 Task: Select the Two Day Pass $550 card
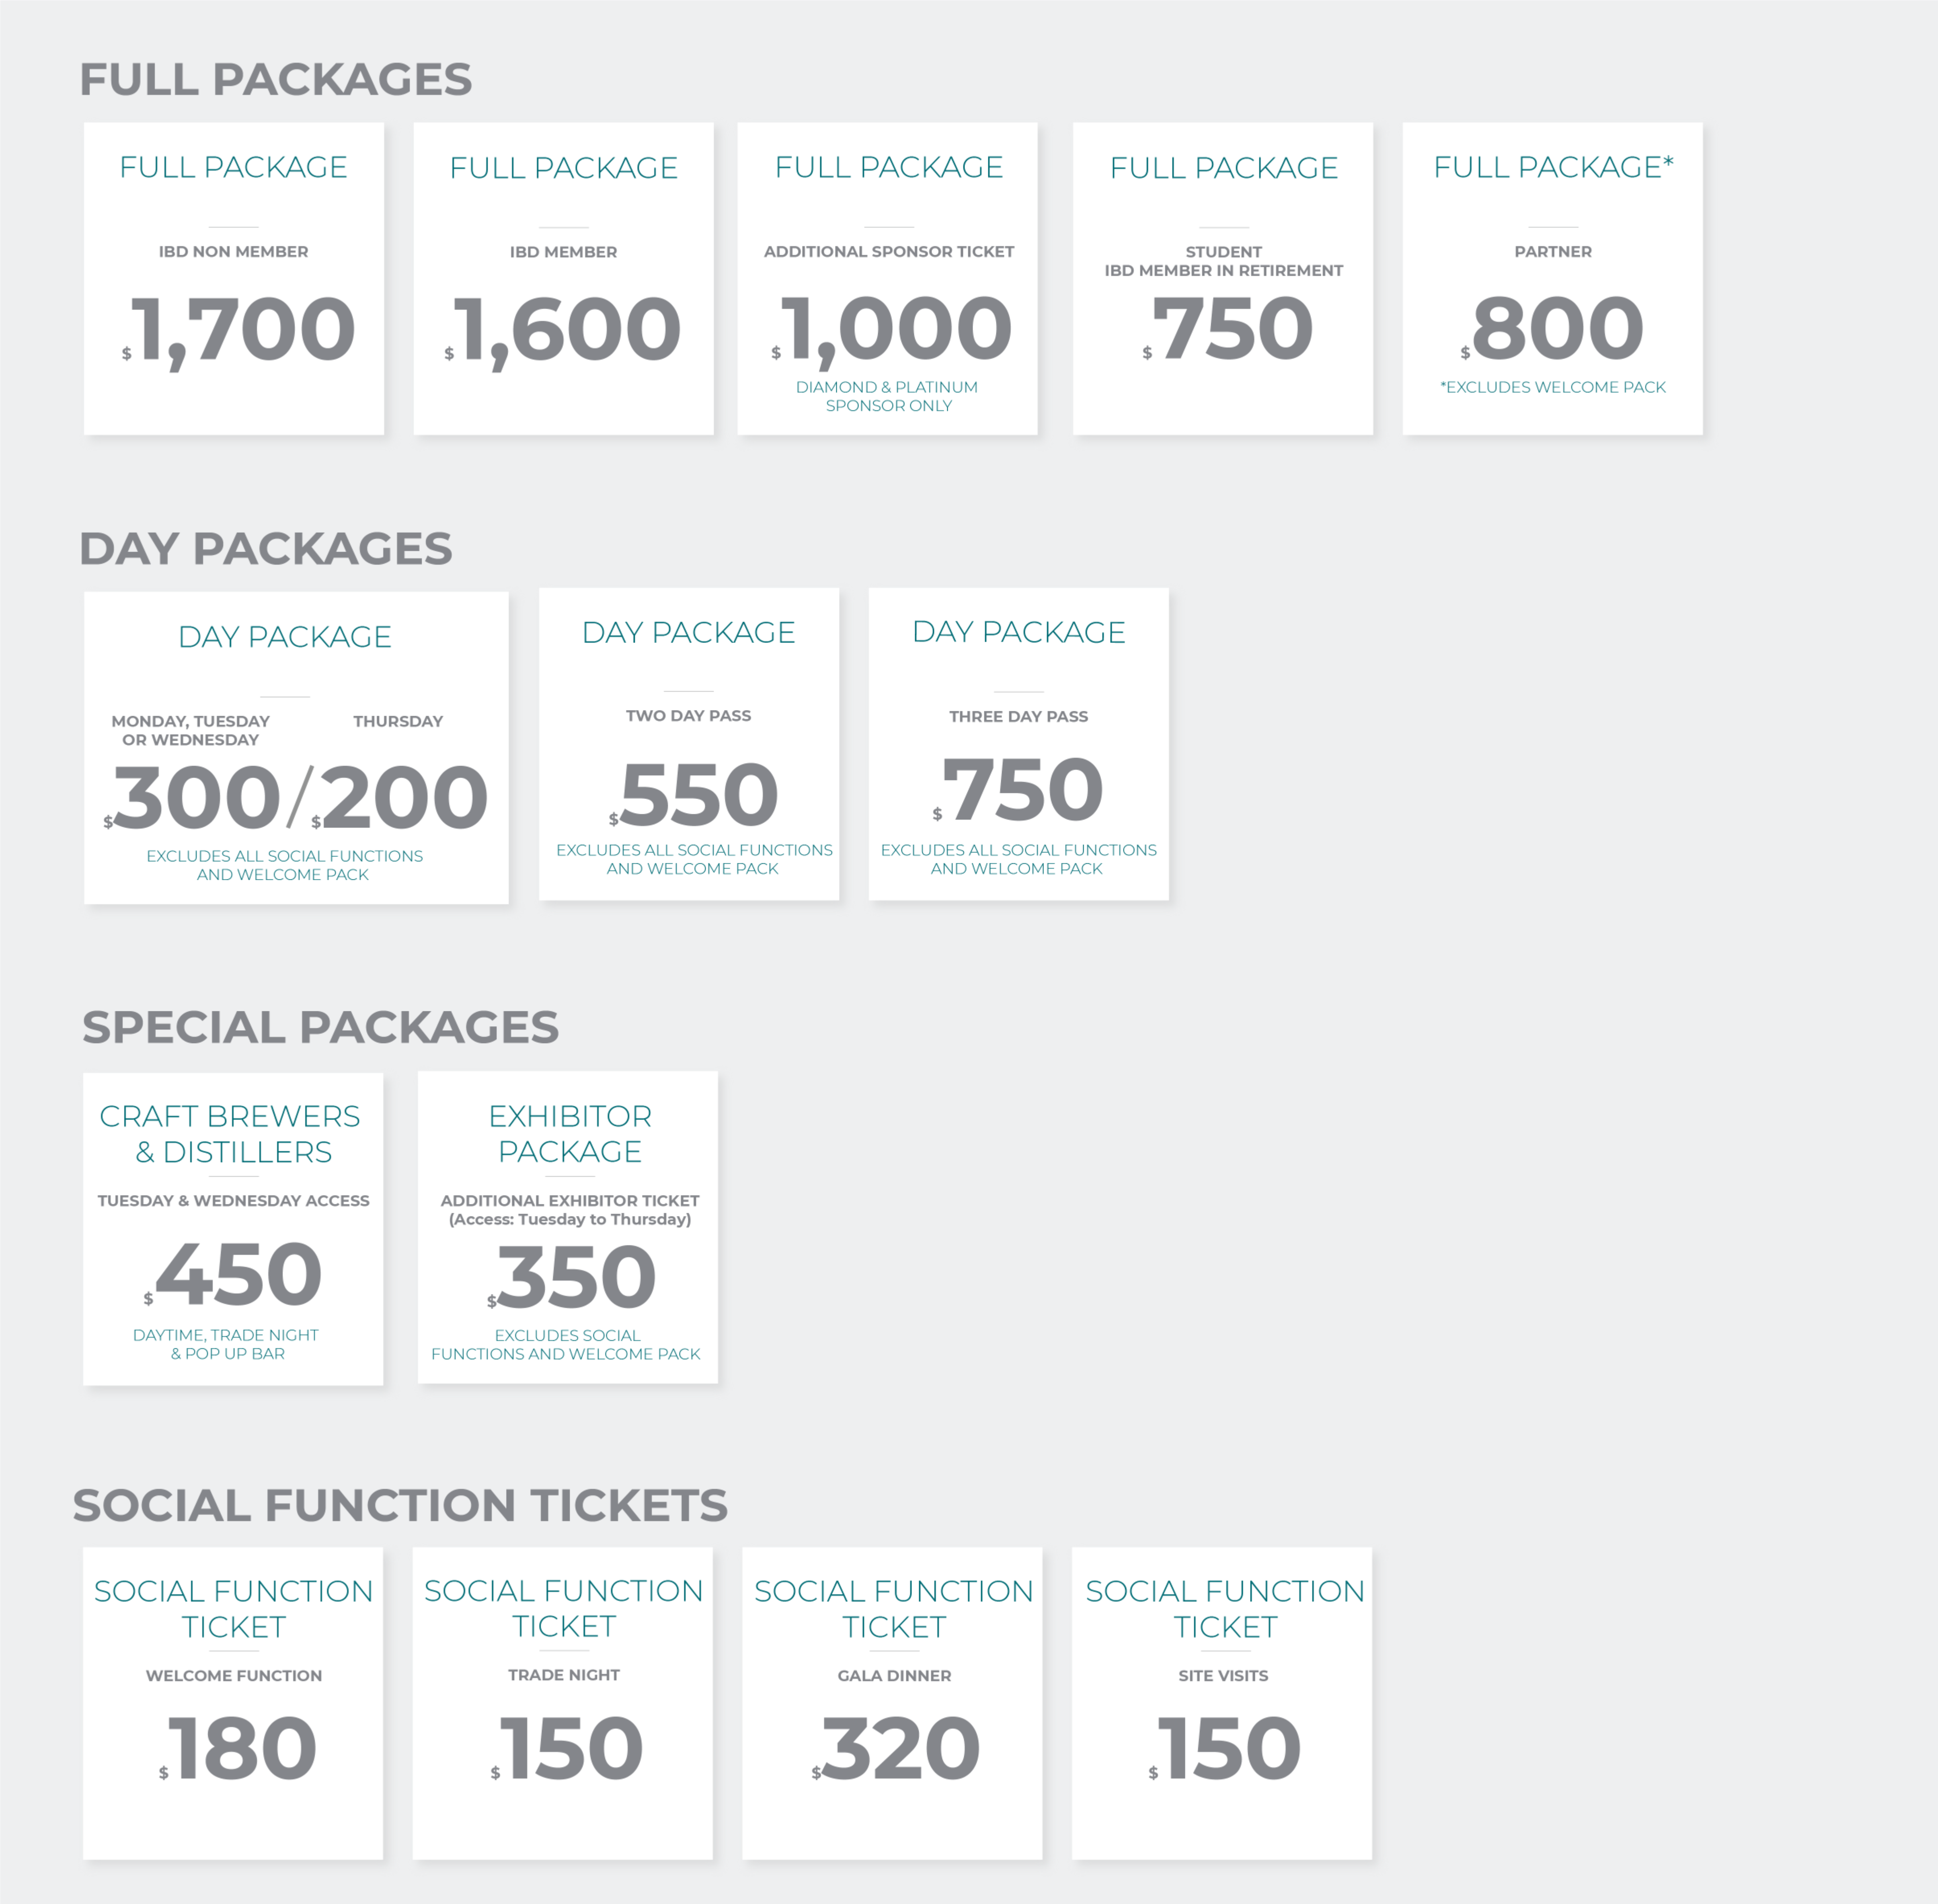[689, 744]
